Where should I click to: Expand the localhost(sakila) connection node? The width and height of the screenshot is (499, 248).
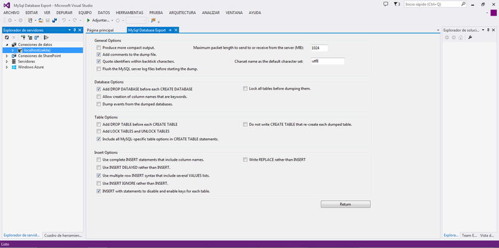click(x=12, y=50)
